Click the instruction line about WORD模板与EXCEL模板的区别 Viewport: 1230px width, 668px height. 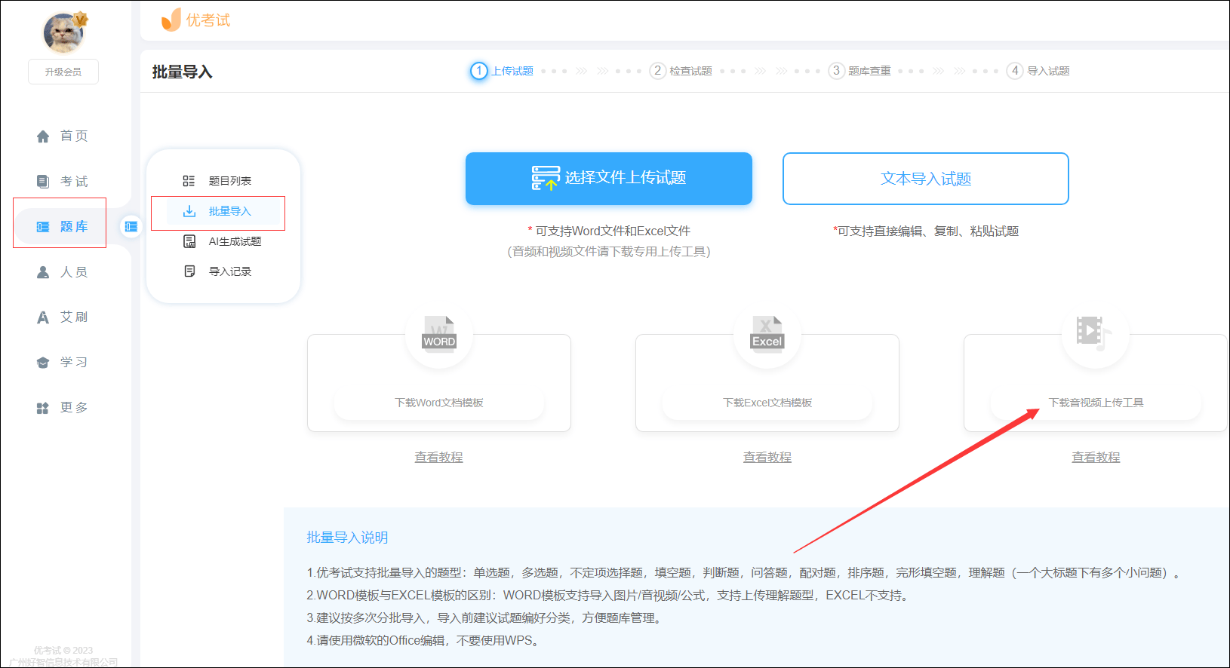pyautogui.click(x=609, y=596)
